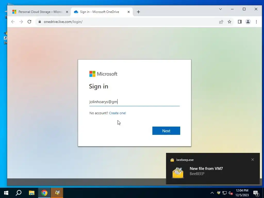Click the address bar URL

pos(63,22)
